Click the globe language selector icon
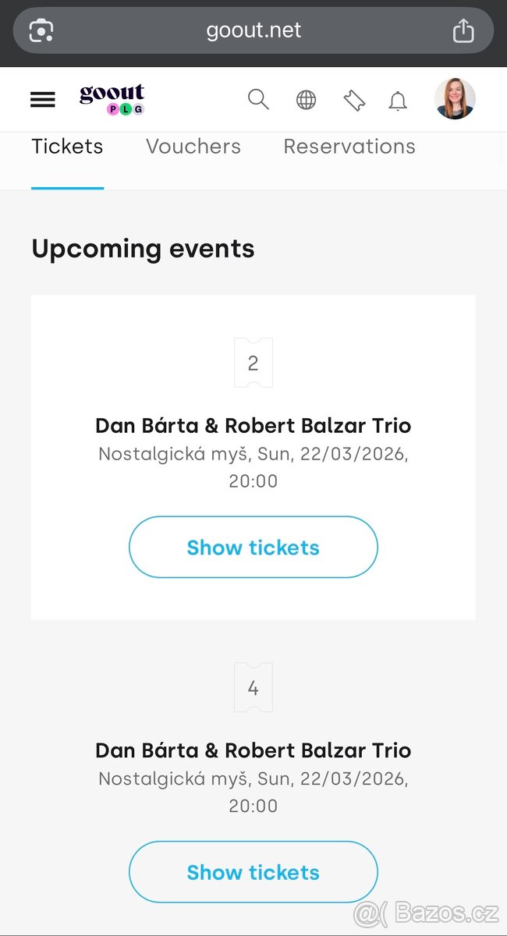This screenshot has width=507, height=936. (306, 99)
